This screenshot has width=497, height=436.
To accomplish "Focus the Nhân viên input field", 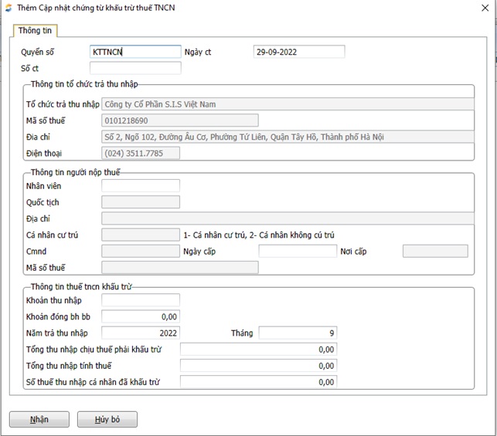I will [x=141, y=186].
